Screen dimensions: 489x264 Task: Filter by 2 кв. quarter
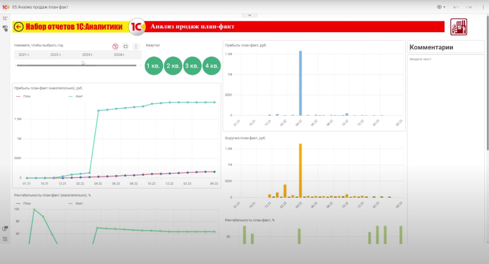(x=173, y=66)
